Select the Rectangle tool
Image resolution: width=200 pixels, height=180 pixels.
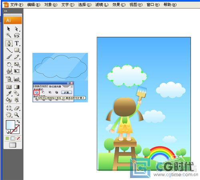click(x=17, y=50)
